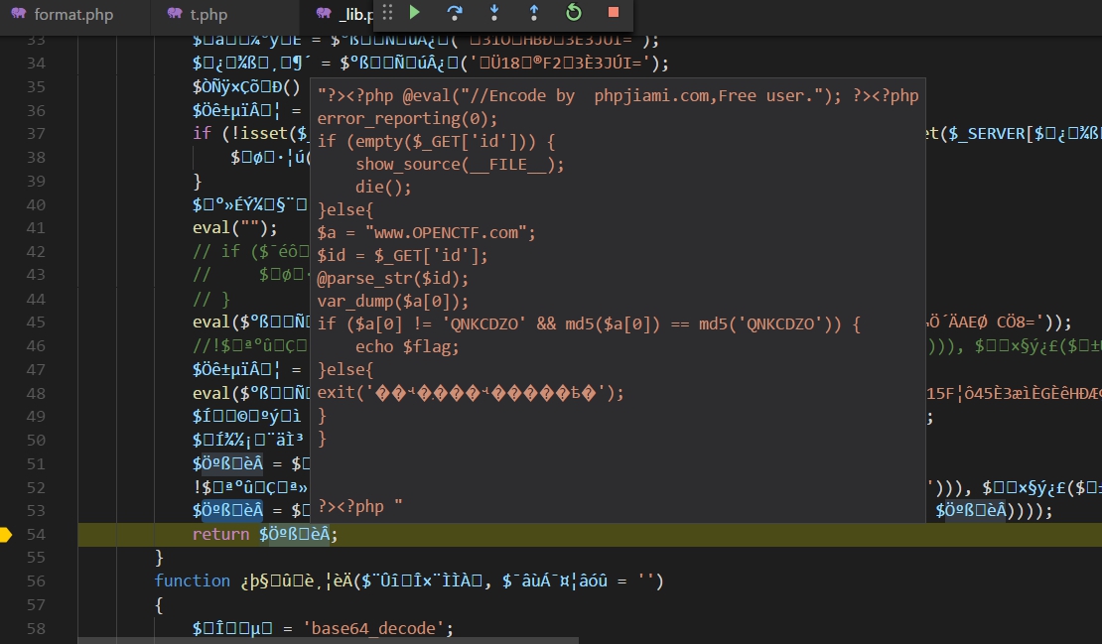The width and height of the screenshot is (1102, 644).
Task: Click line number 58 in the gutter
Action: [36, 628]
